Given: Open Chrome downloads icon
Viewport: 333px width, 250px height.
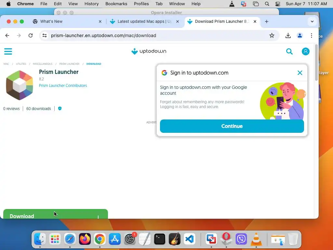Looking at the screenshot, I should [288, 35].
